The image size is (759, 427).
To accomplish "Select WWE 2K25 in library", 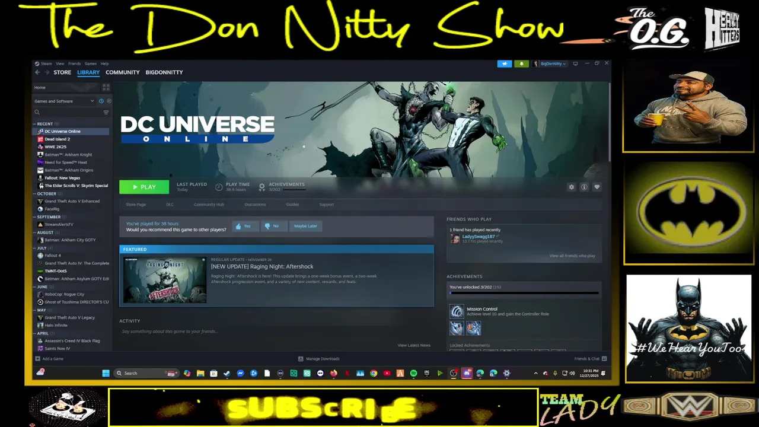I will (x=55, y=147).
